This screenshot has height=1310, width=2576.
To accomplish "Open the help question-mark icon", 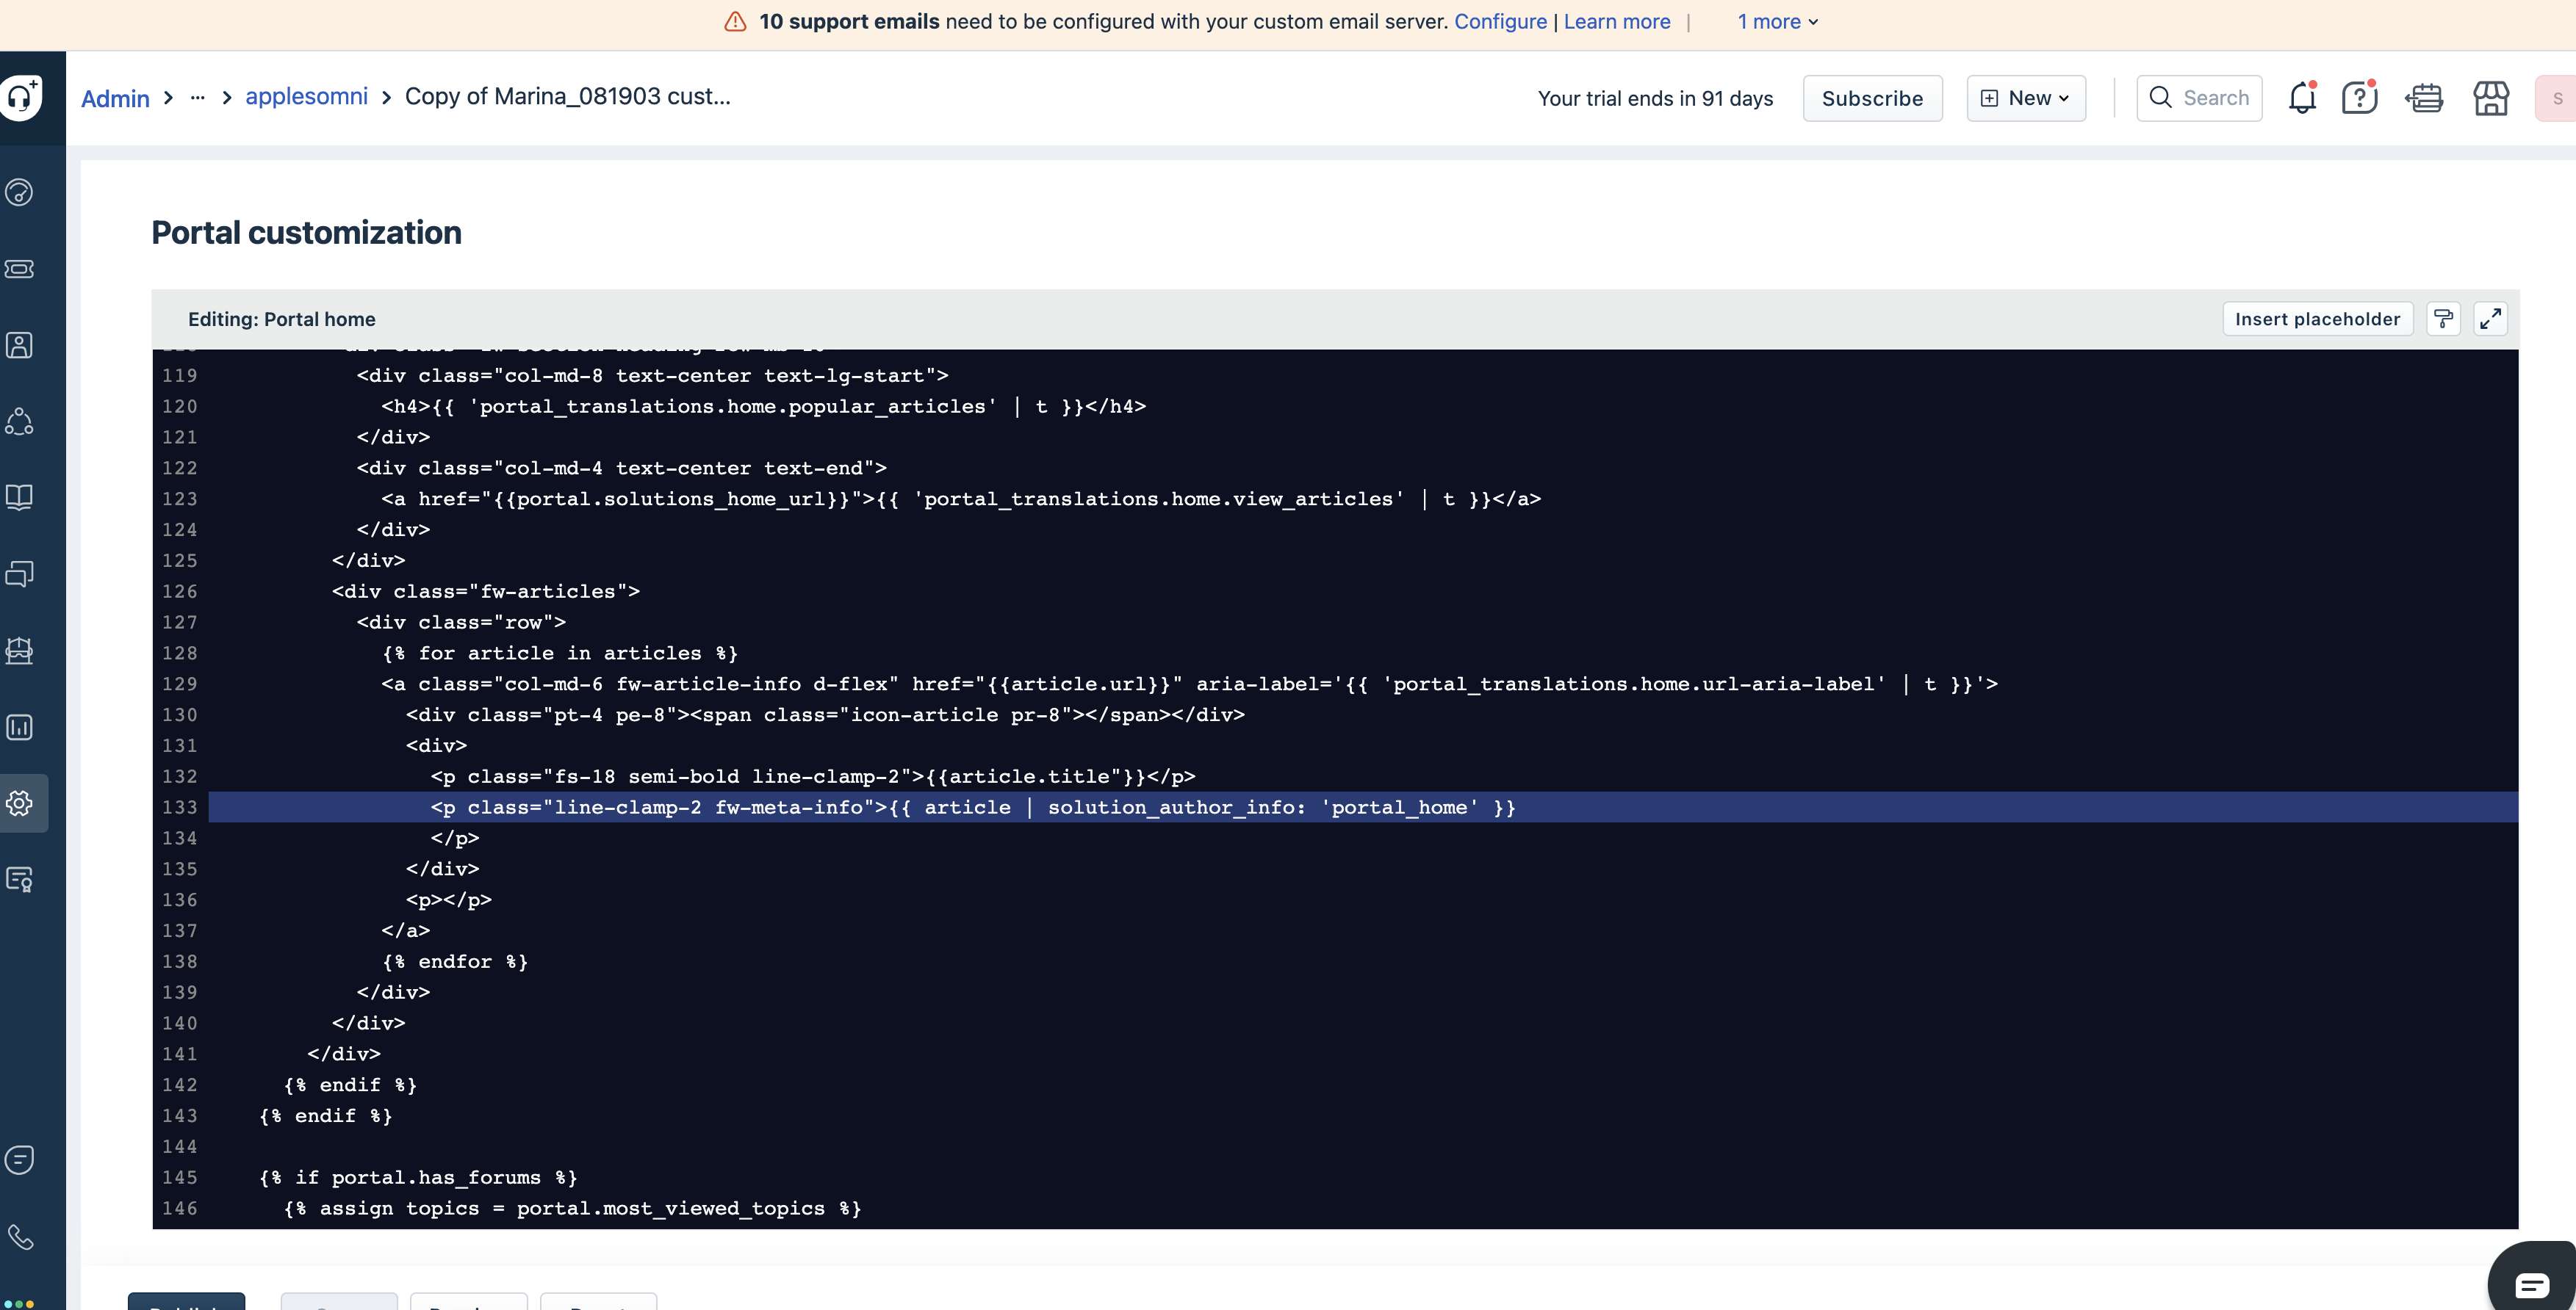I will click(2359, 98).
